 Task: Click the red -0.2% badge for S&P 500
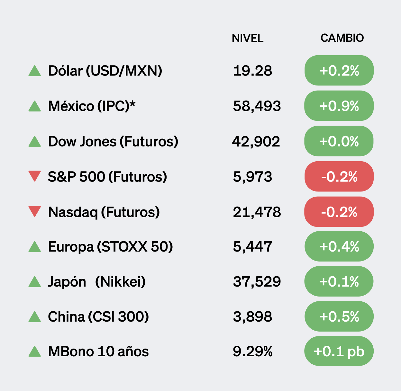coord(339,176)
